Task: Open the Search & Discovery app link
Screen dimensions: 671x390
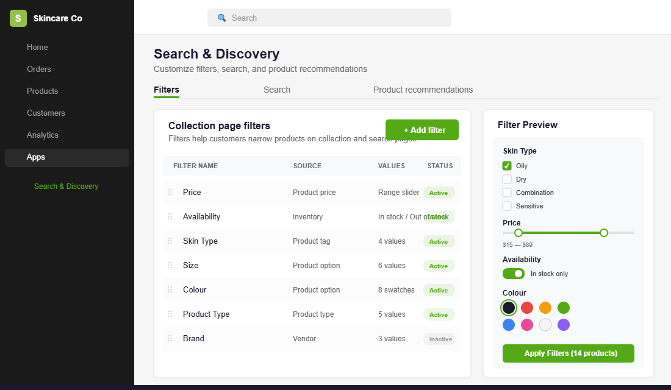Action: pyautogui.click(x=66, y=186)
